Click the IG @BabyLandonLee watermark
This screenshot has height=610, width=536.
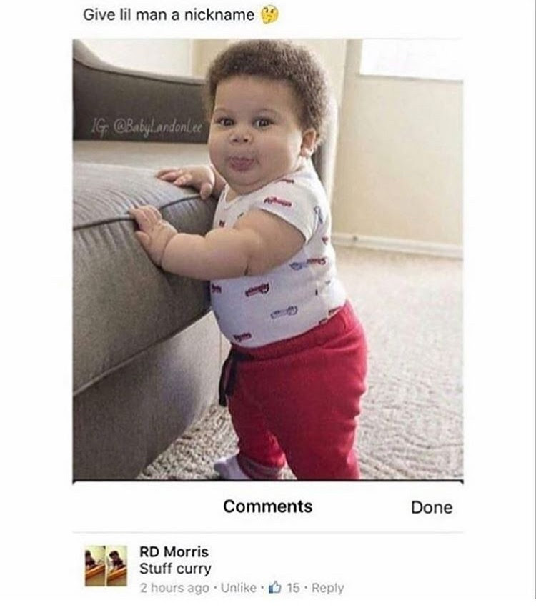(147, 126)
